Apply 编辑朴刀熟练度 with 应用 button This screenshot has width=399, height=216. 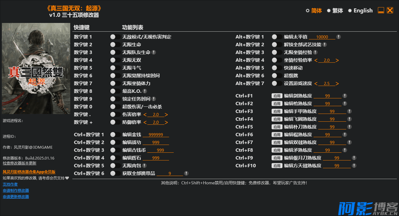click(x=277, y=127)
